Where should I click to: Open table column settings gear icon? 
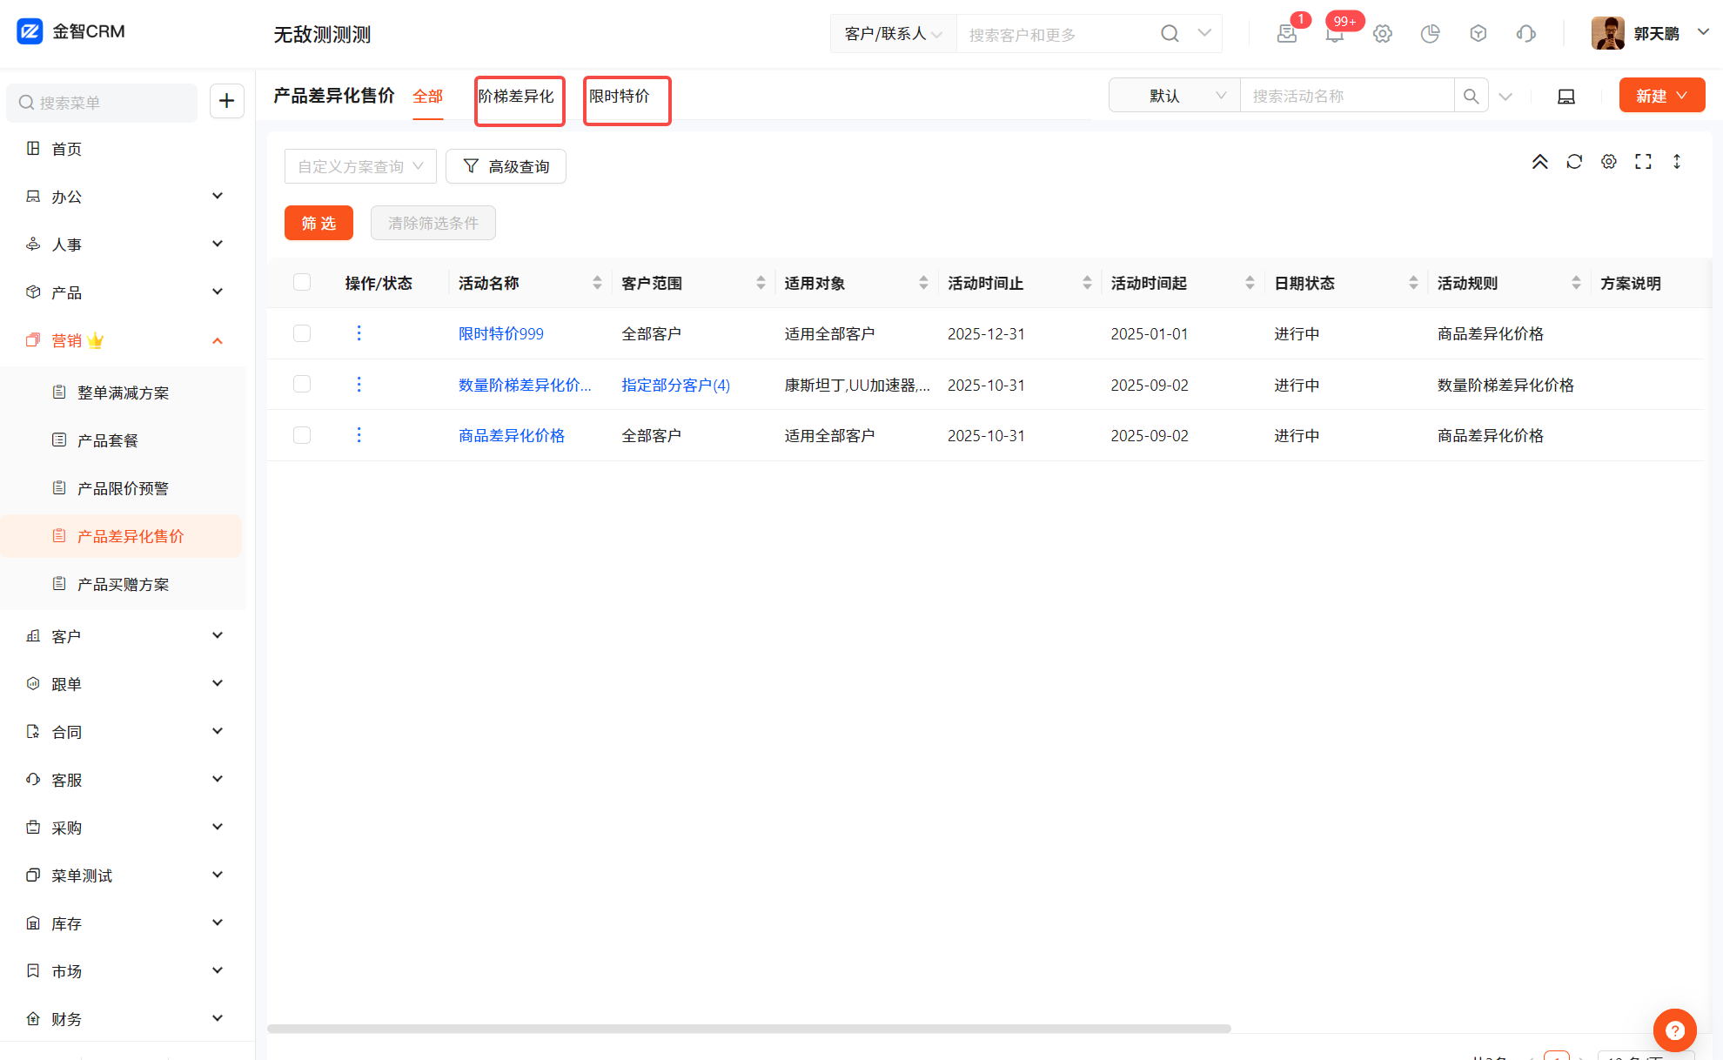(x=1608, y=162)
